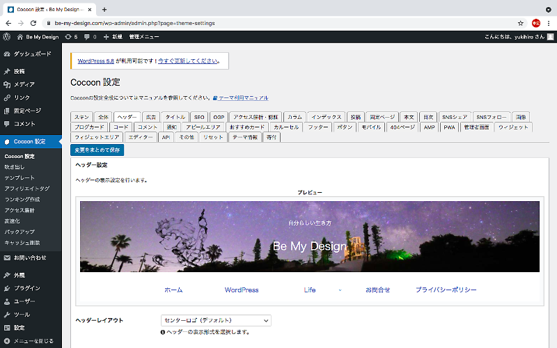Screen dimensions: 557x348
Task: Go to メディア in the sidebar
Action: pos(24,84)
